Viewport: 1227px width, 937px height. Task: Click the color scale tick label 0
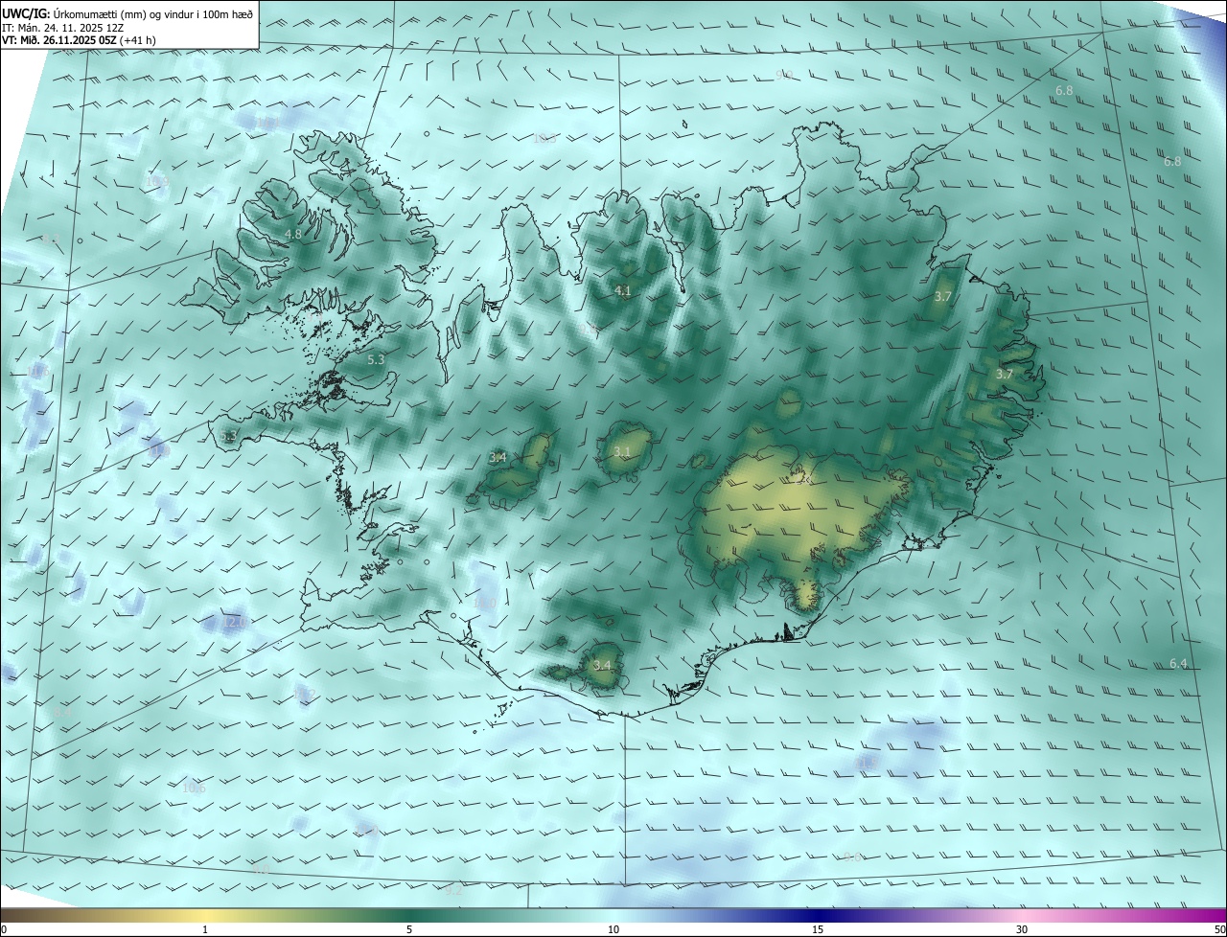(4, 929)
